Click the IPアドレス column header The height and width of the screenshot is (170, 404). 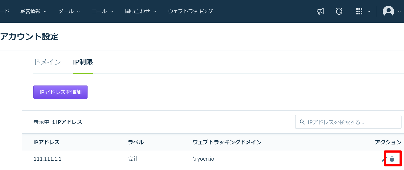tap(47, 142)
